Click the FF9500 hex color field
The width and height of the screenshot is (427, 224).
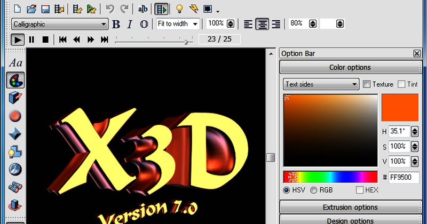(404, 178)
